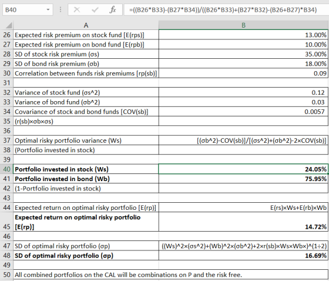Select covariance value 0.0057 cell
The width and height of the screenshot is (329, 281).
[x=243, y=112]
